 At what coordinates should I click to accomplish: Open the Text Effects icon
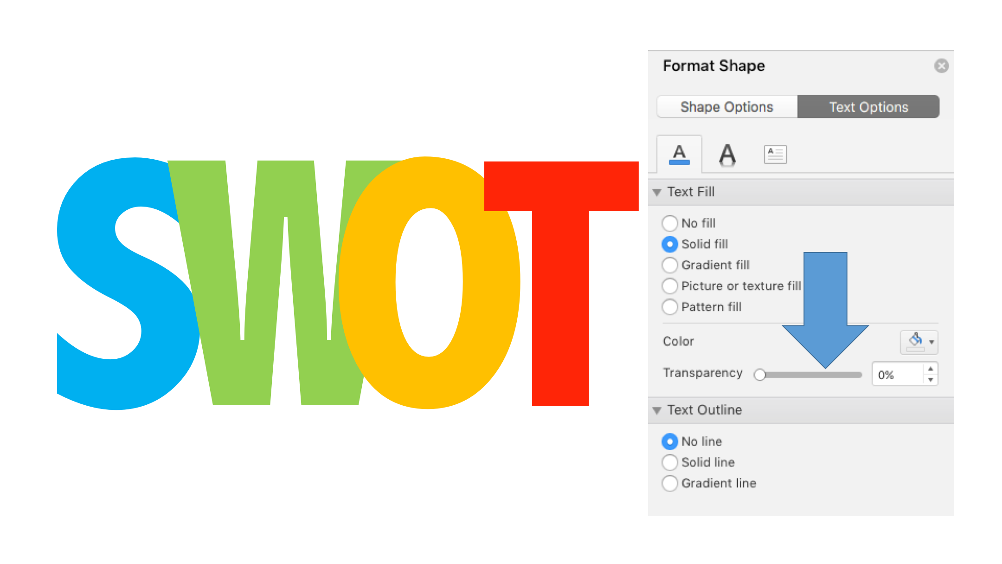(x=727, y=154)
